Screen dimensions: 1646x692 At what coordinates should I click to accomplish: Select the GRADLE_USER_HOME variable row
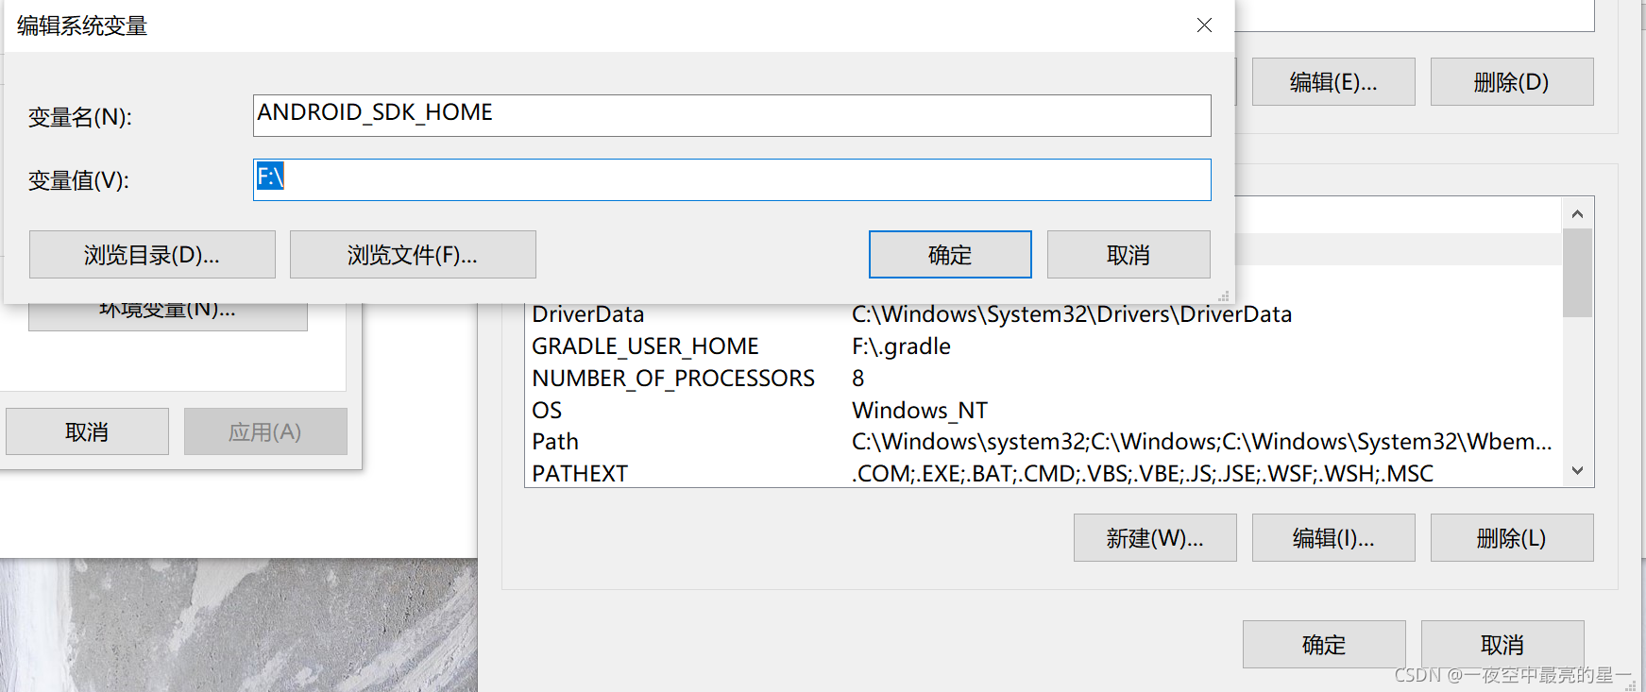(x=1044, y=346)
